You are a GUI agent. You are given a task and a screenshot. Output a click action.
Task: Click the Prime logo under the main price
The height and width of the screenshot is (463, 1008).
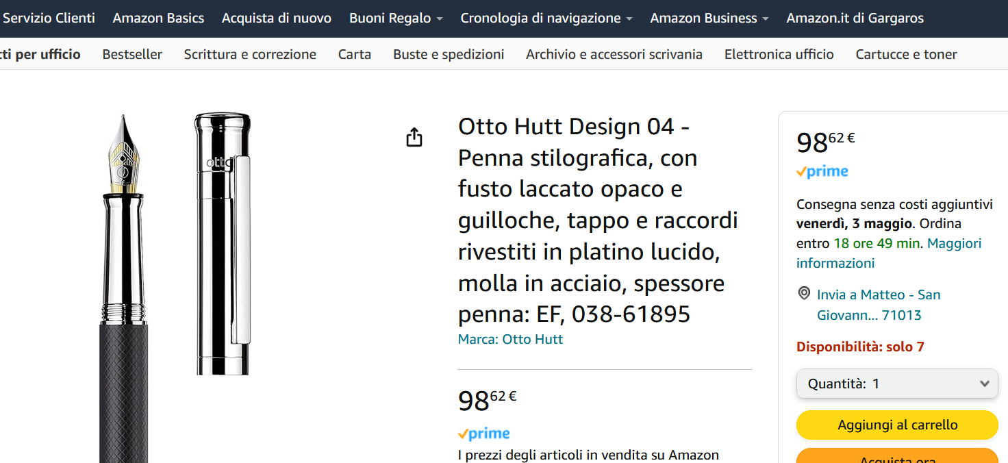click(x=484, y=434)
